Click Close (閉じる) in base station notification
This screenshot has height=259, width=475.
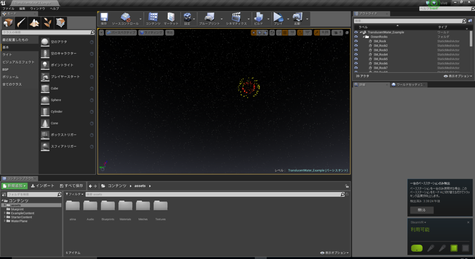pyautogui.click(x=421, y=210)
